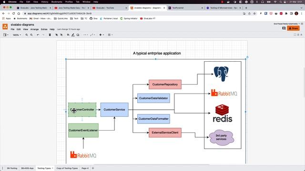Toggle the format panel icon
Image resolution: width=305 pixels, height=171 pixels.
(298, 35)
